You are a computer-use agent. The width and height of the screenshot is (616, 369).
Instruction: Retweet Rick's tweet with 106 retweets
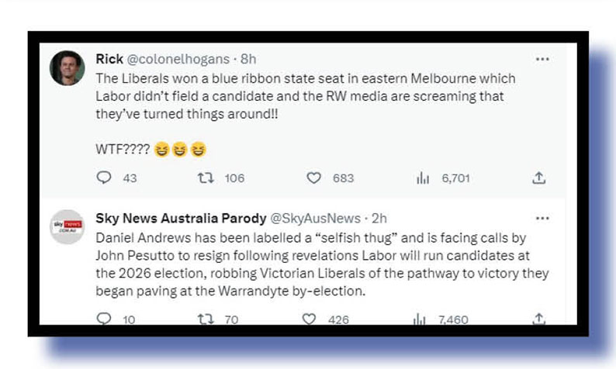pyautogui.click(x=206, y=178)
